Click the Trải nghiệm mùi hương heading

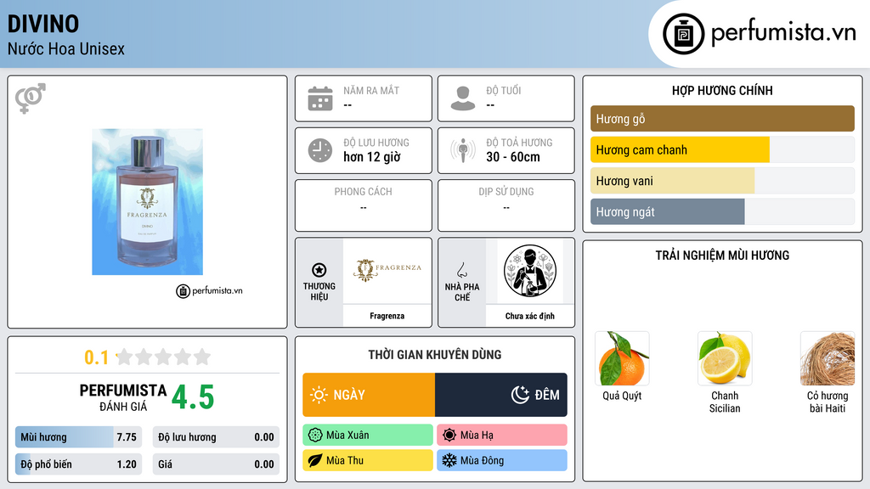pos(722,255)
